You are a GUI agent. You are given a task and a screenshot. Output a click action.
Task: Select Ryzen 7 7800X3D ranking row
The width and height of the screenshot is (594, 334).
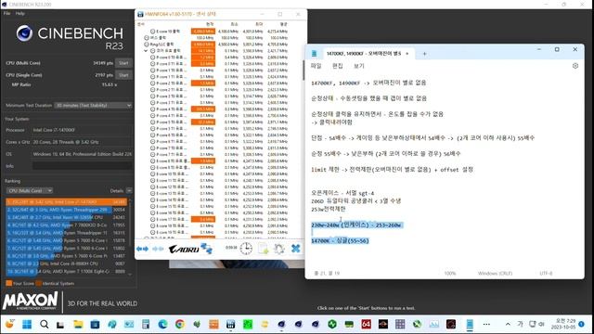pos(66,225)
